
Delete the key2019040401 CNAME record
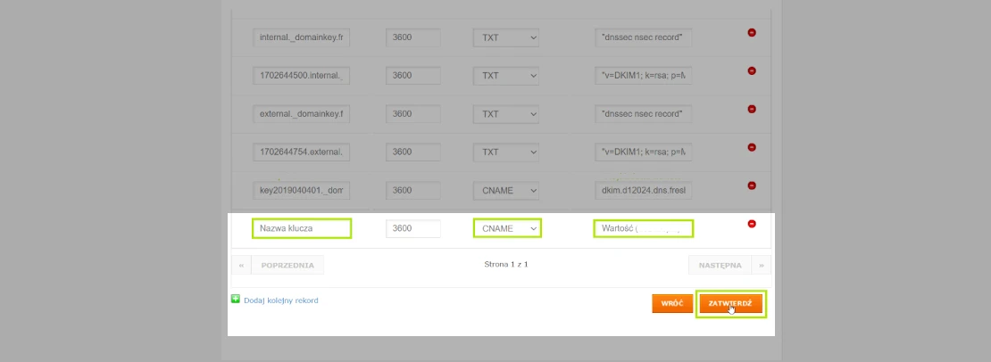(x=752, y=185)
